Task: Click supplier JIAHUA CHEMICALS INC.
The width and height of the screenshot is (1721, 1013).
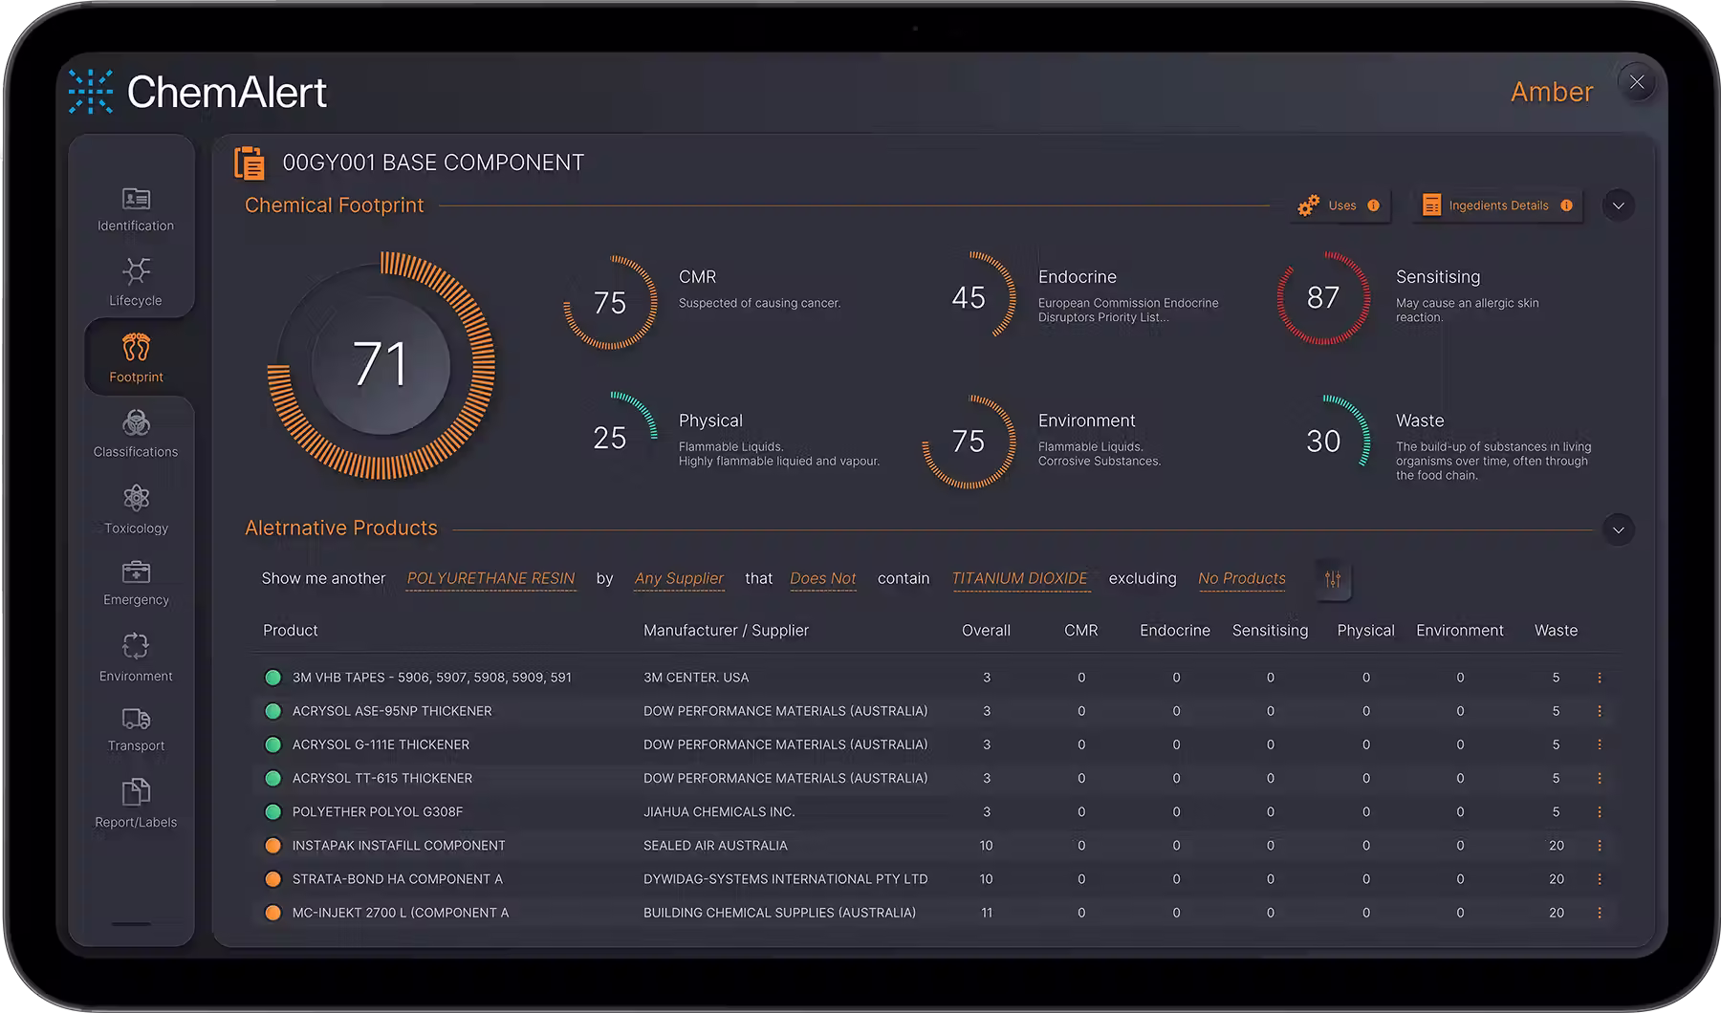Action: click(x=719, y=812)
